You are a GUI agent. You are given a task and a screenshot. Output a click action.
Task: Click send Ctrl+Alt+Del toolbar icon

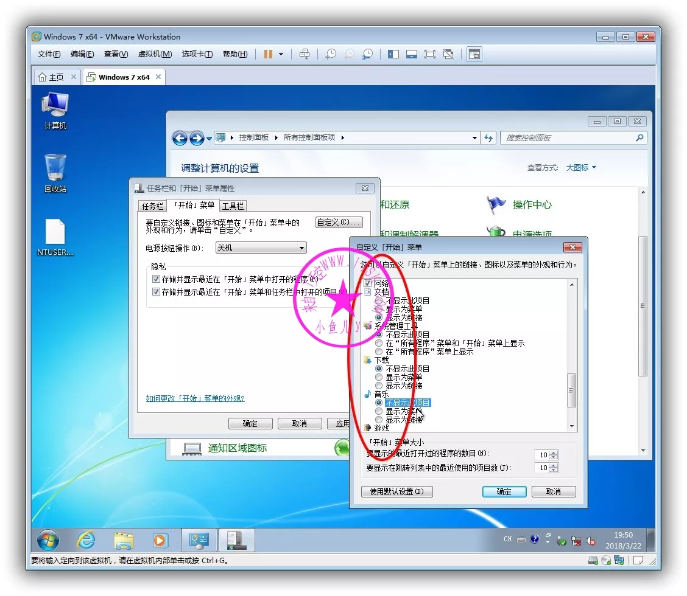305,54
